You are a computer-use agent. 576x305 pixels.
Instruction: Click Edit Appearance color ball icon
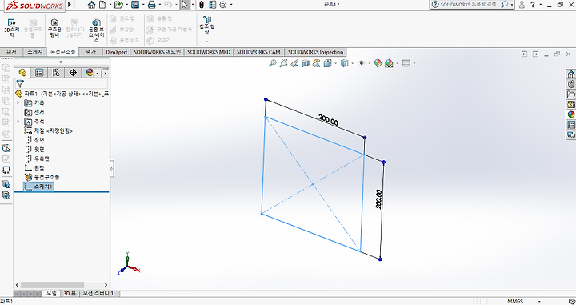click(x=378, y=63)
